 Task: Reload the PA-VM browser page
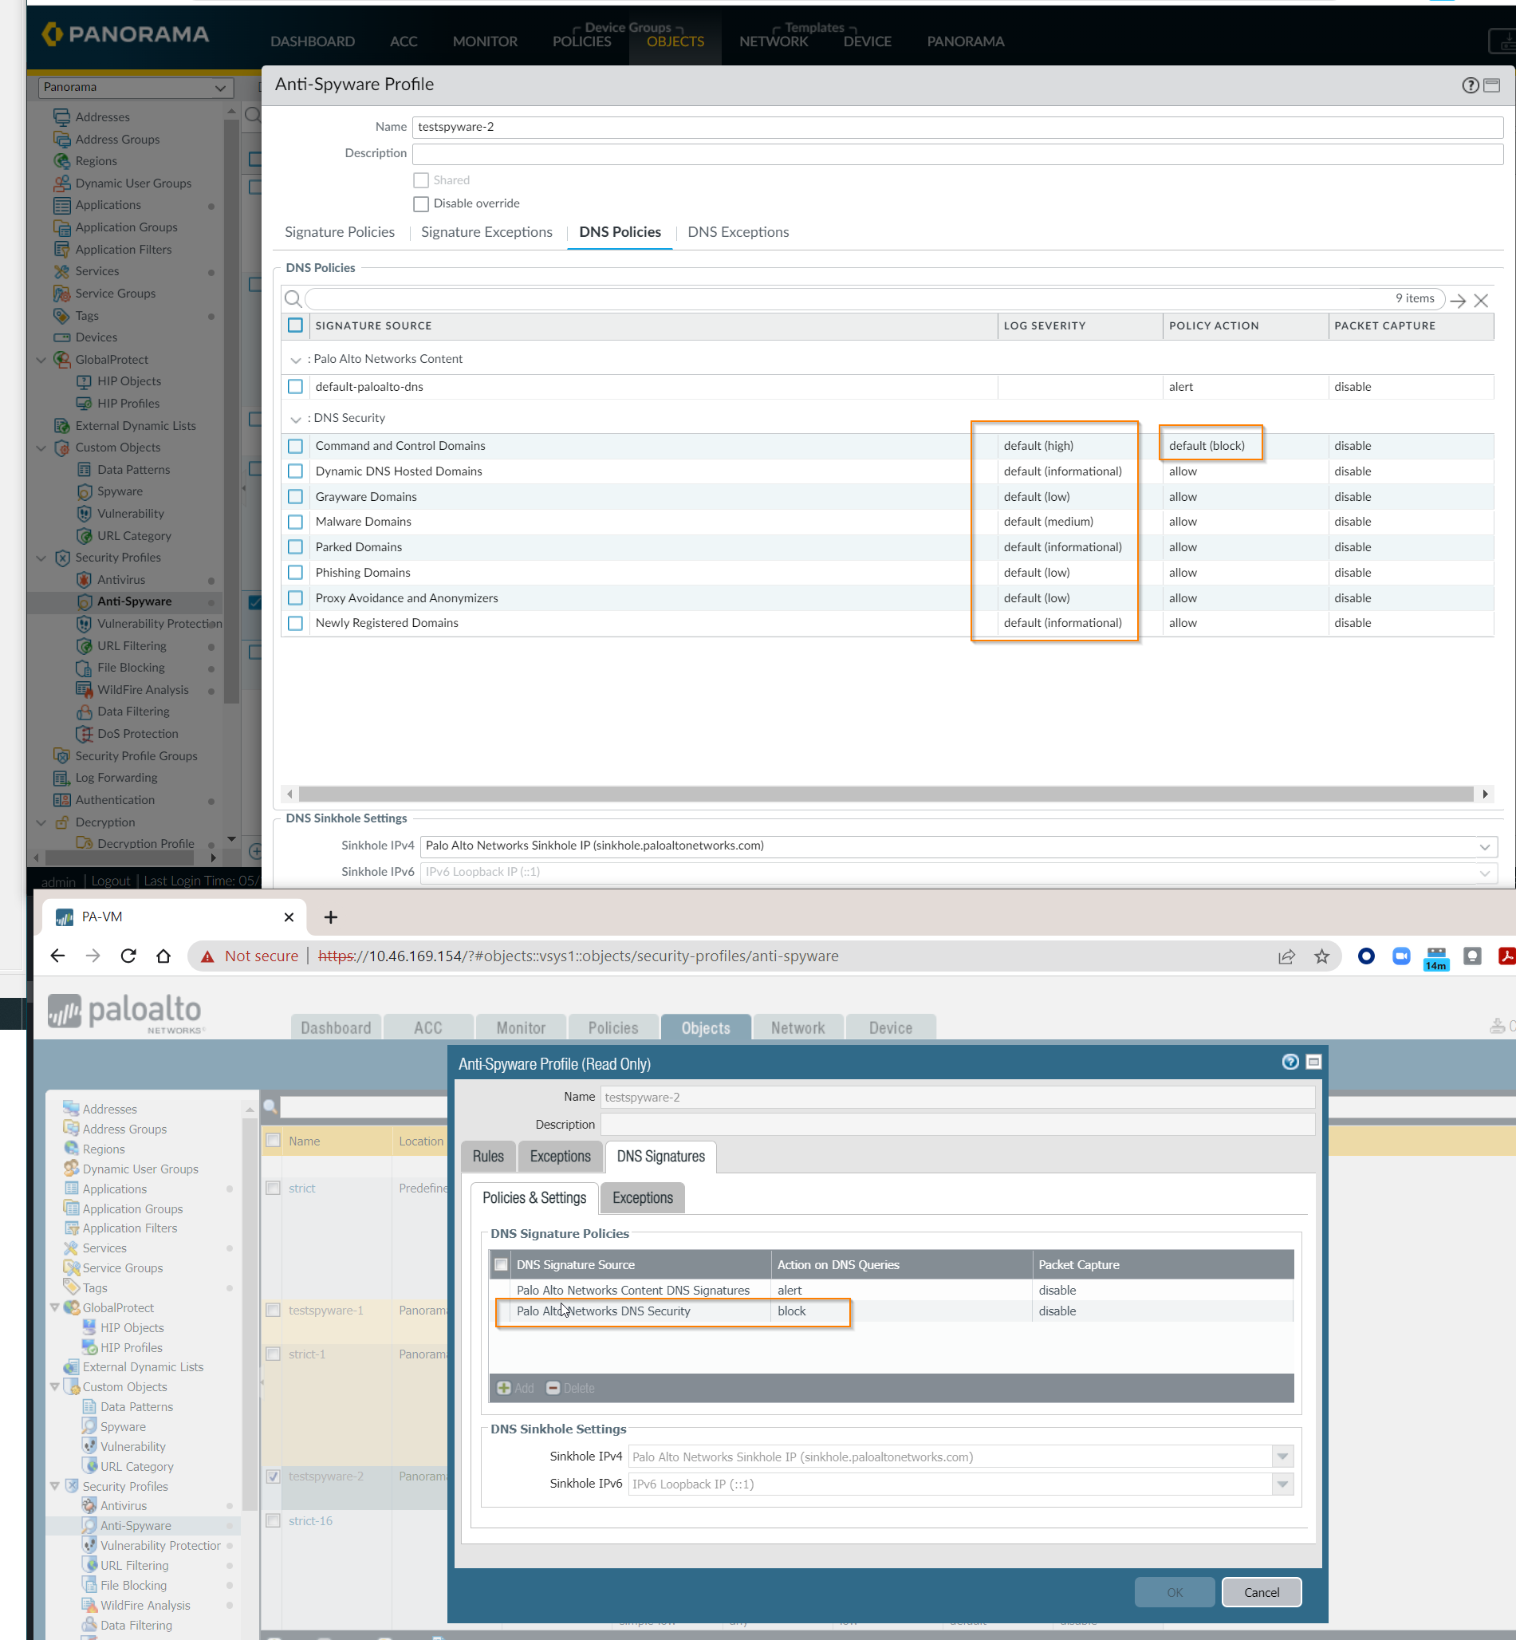[128, 956]
